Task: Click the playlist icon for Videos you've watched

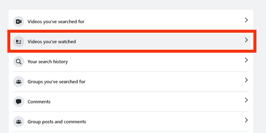Action: click(x=19, y=42)
